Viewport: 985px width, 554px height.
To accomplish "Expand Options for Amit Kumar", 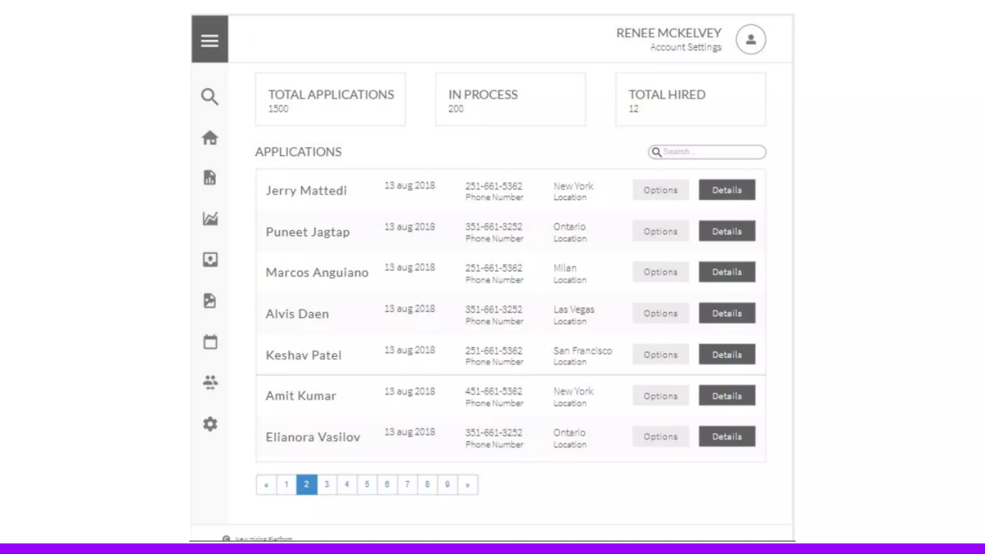I will click(660, 396).
